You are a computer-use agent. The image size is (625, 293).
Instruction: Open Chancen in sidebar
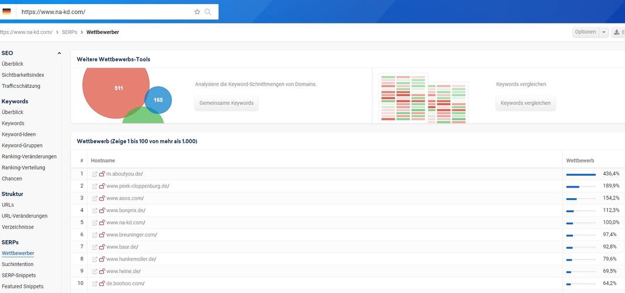tap(12, 179)
